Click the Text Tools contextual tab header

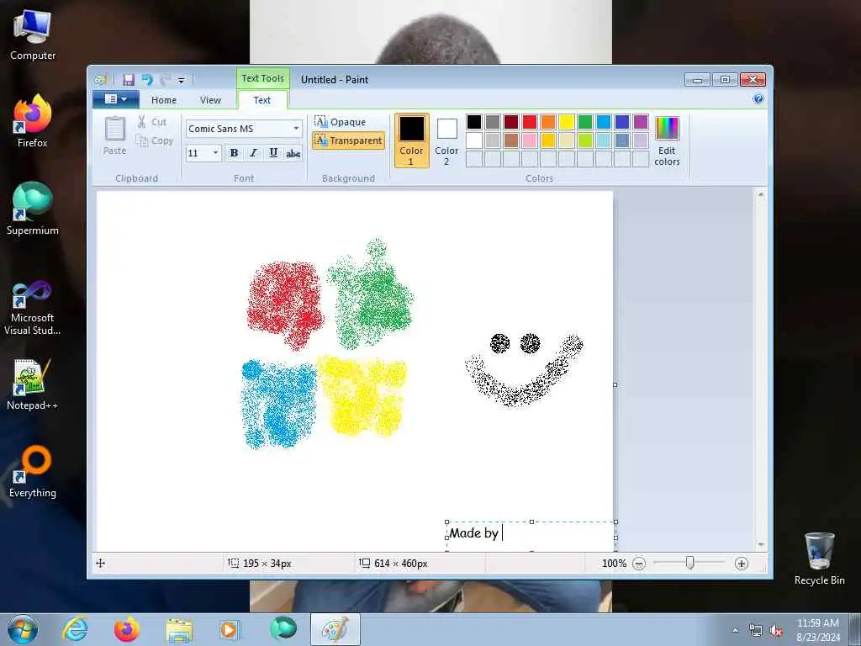[263, 78]
